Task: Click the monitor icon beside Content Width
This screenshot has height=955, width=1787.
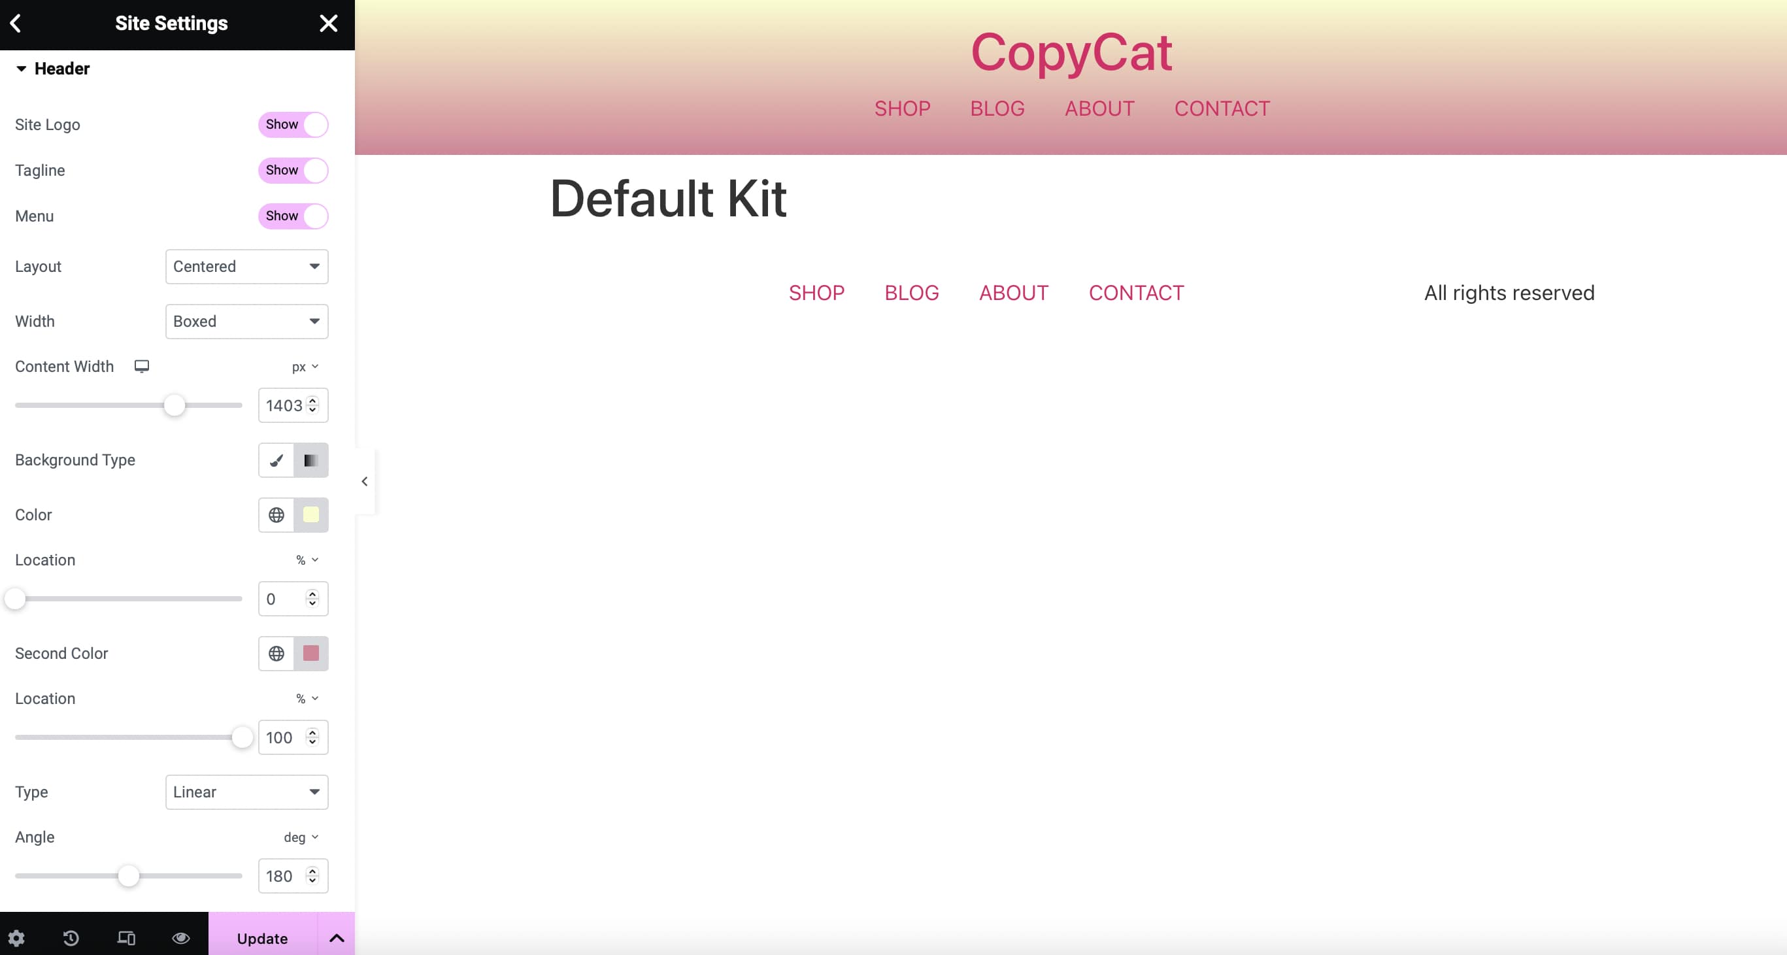Action: [x=142, y=366]
